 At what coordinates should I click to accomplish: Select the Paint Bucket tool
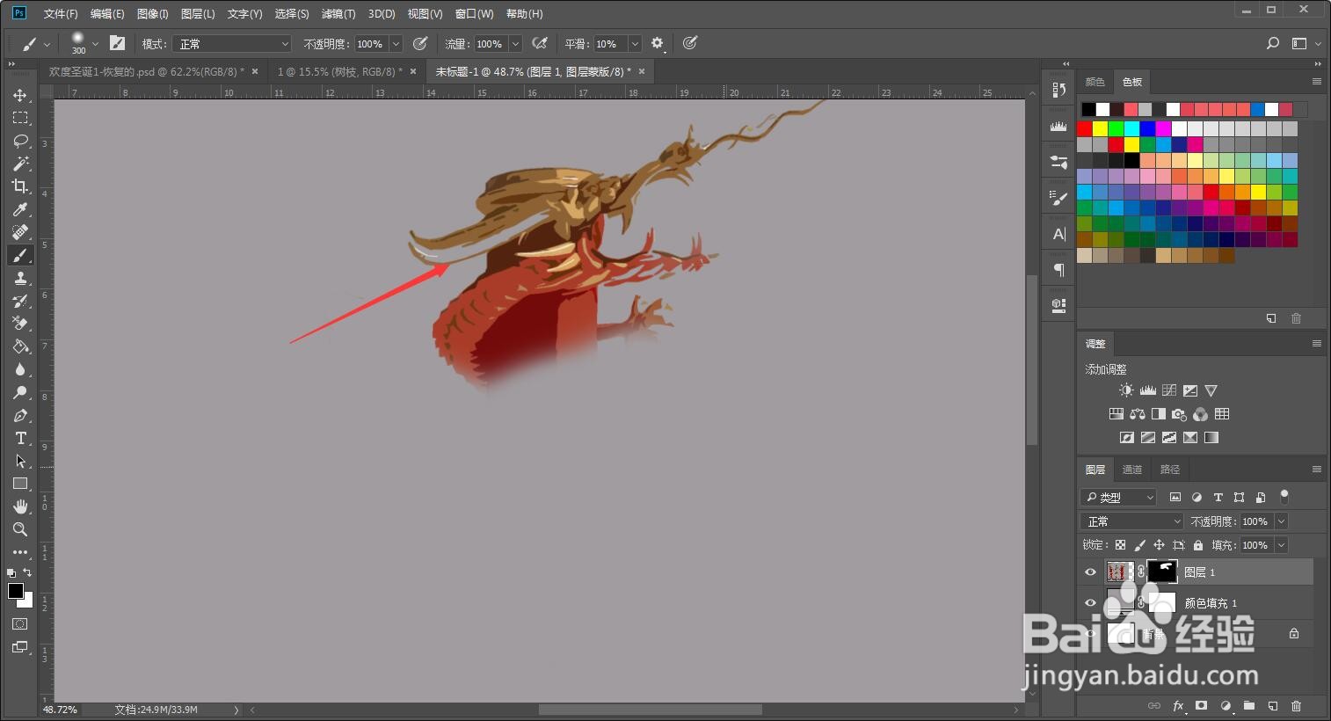20,346
